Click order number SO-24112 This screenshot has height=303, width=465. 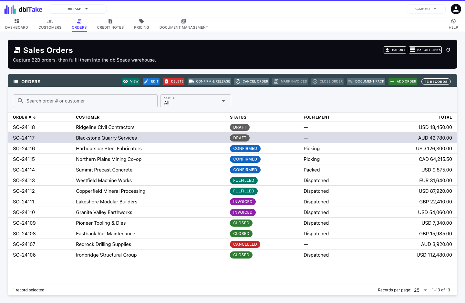pyautogui.click(x=24, y=191)
